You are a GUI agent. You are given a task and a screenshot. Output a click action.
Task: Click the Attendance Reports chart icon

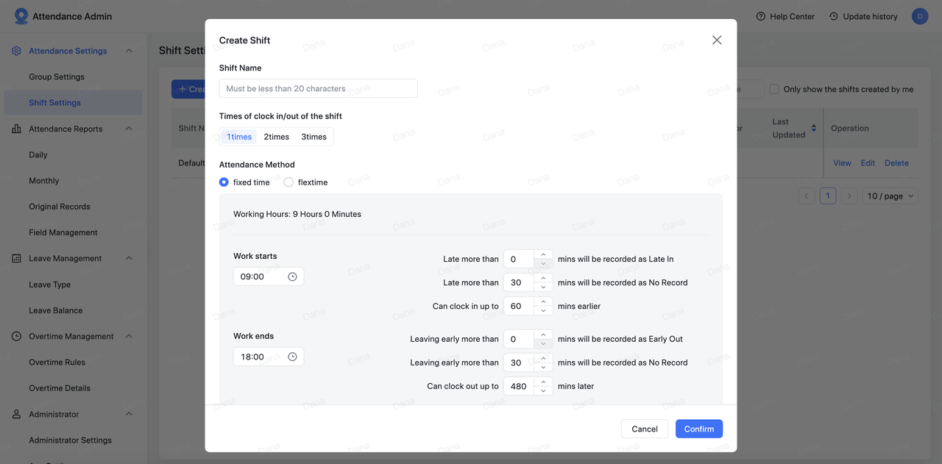pos(16,129)
